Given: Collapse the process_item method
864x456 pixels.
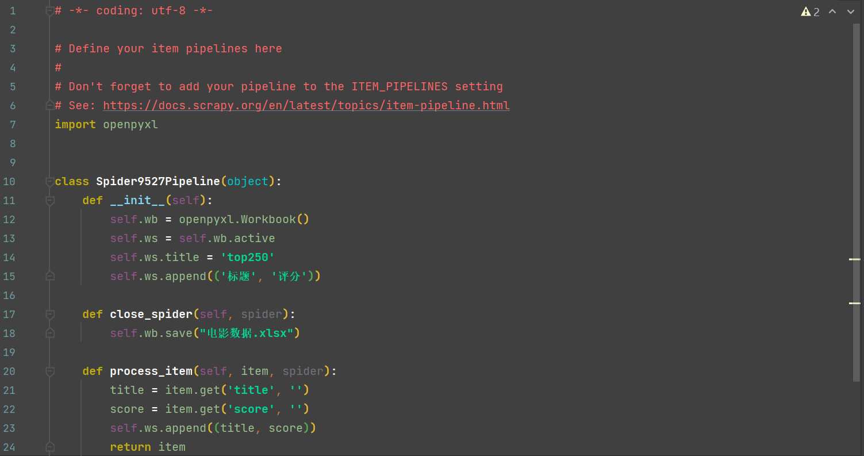Looking at the screenshot, I should pyautogui.click(x=50, y=371).
